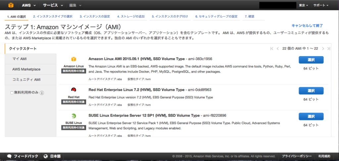The width and height of the screenshot is (339, 161).
Task: Jump to the last AMI page
Action: [329, 48]
